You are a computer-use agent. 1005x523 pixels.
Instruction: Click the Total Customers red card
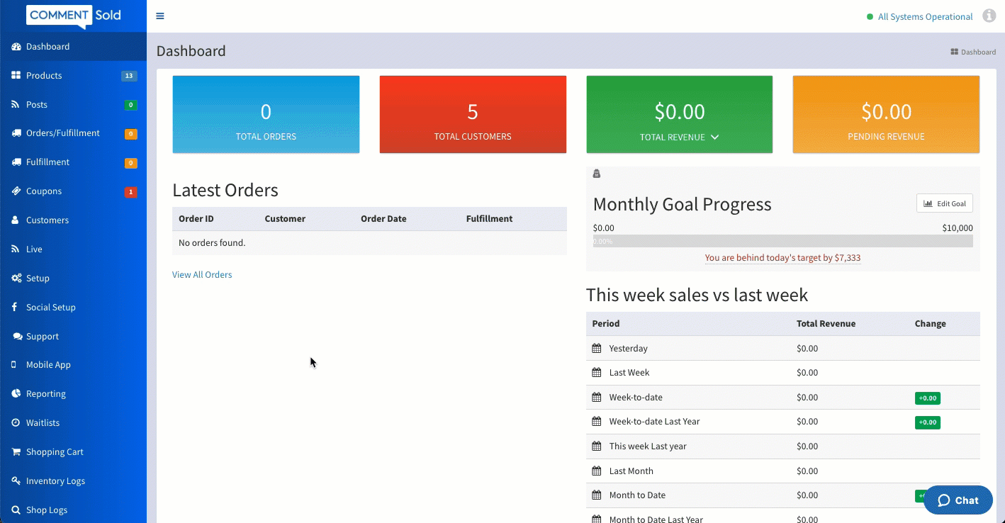(x=473, y=115)
